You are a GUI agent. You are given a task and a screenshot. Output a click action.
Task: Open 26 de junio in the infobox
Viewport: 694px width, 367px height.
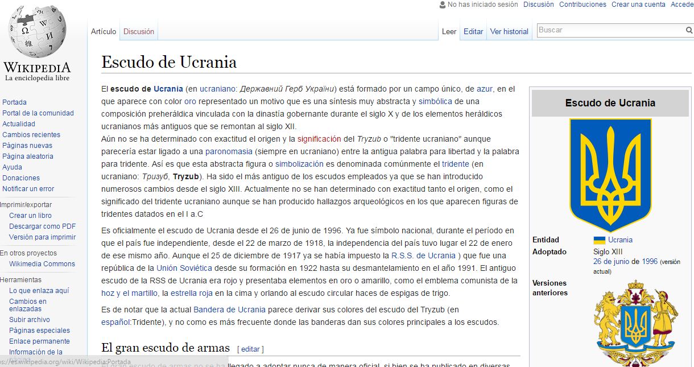pyautogui.click(x=611, y=262)
